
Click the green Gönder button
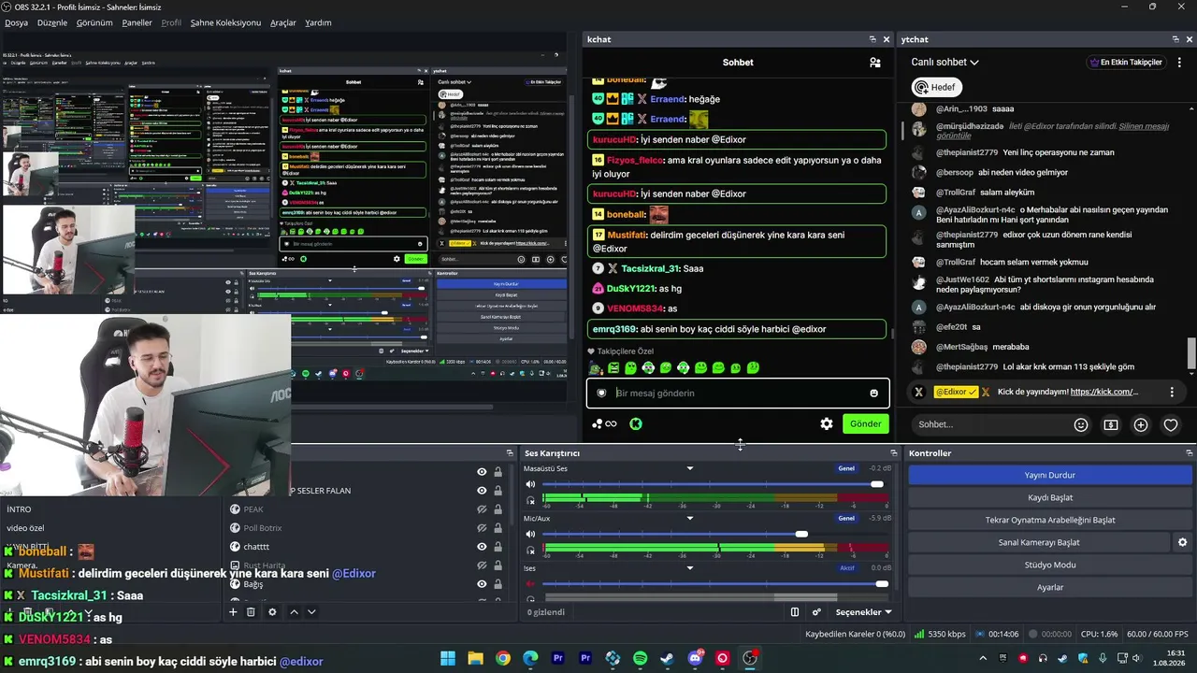(x=865, y=423)
